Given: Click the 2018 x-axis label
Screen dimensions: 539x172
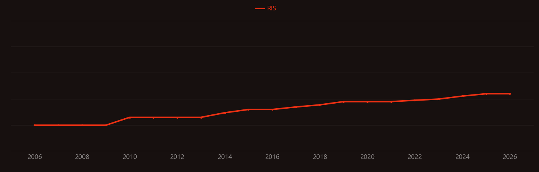Looking at the screenshot, I should pyautogui.click(x=320, y=157).
